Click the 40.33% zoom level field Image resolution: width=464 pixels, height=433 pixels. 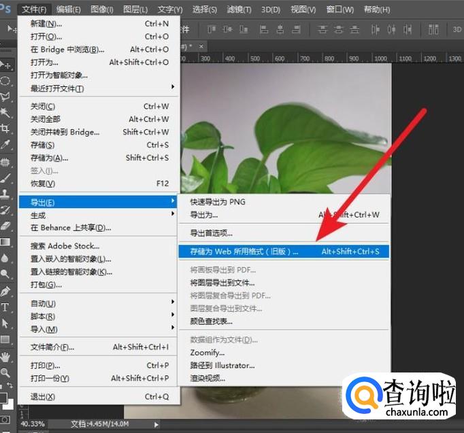click(33, 424)
